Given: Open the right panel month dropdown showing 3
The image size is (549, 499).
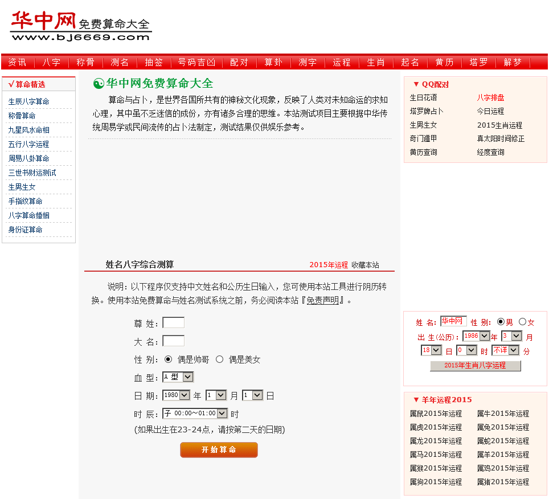Looking at the screenshot, I should pos(512,336).
